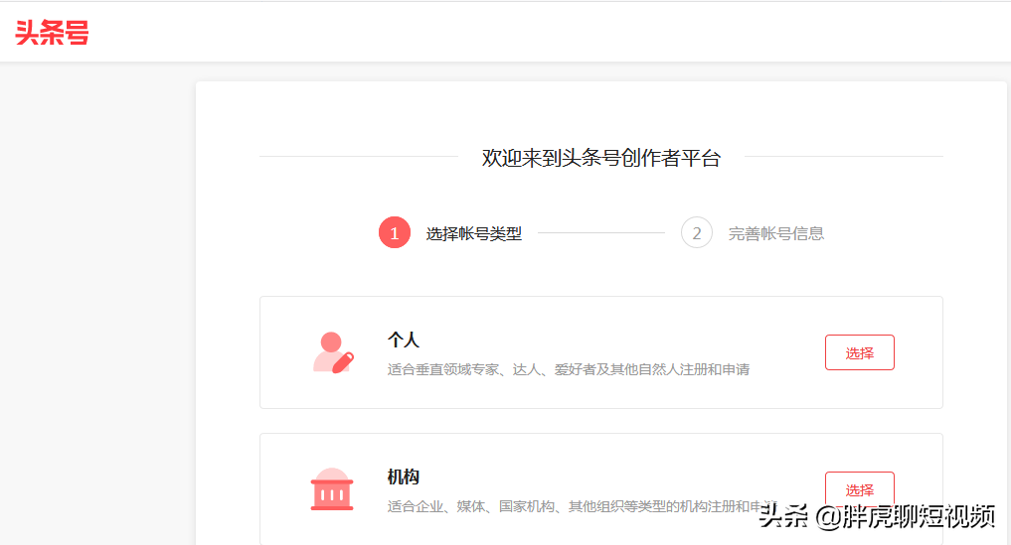Click step 1 circle indicator

(x=395, y=232)
